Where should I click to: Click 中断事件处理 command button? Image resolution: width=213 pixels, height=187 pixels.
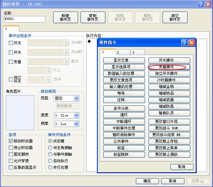click(x=124, y=128)
